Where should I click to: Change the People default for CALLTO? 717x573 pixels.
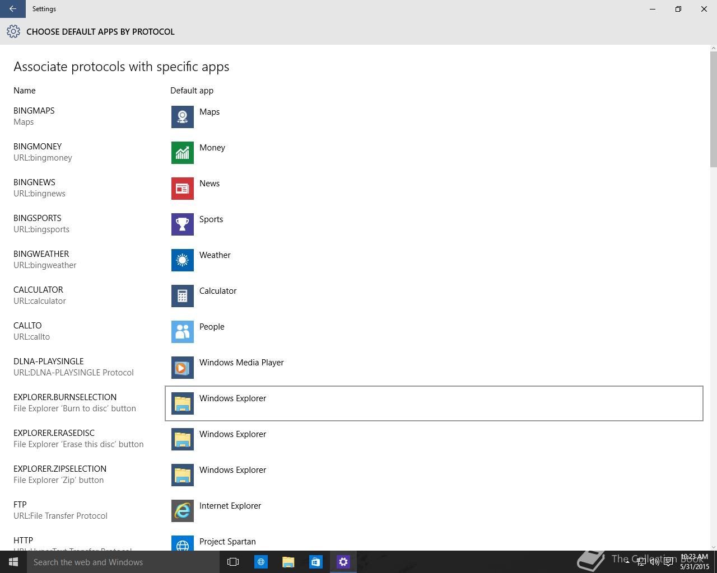tap(434, 332)
